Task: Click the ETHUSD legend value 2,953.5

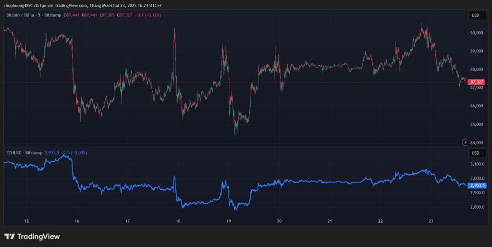Action: coord(51,153)
